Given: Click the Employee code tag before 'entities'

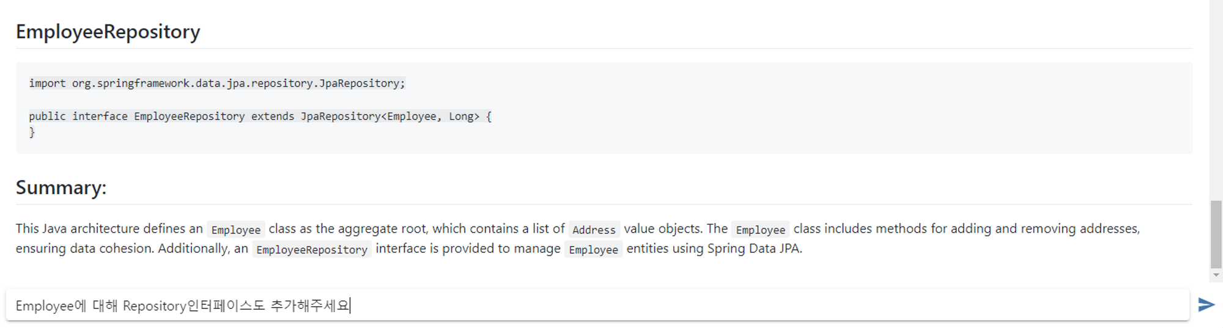Looking at the screenshot, I should (x=593, y=250).
